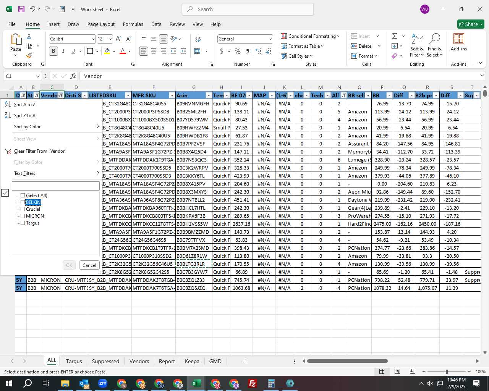Open Add-ins
This screenshot has height=391, width=489.
click(x=459, y=42)
